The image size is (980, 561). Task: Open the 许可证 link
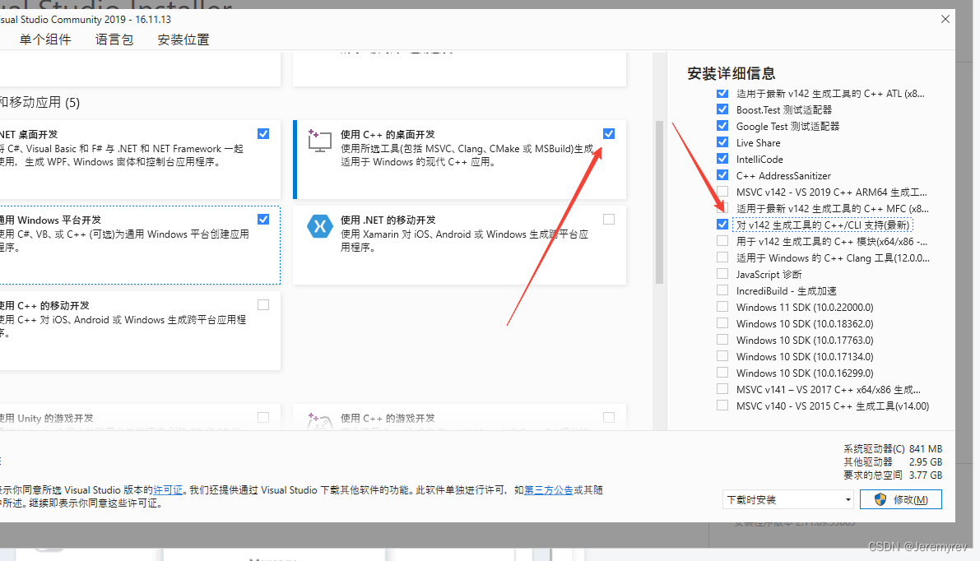point(168,490)
